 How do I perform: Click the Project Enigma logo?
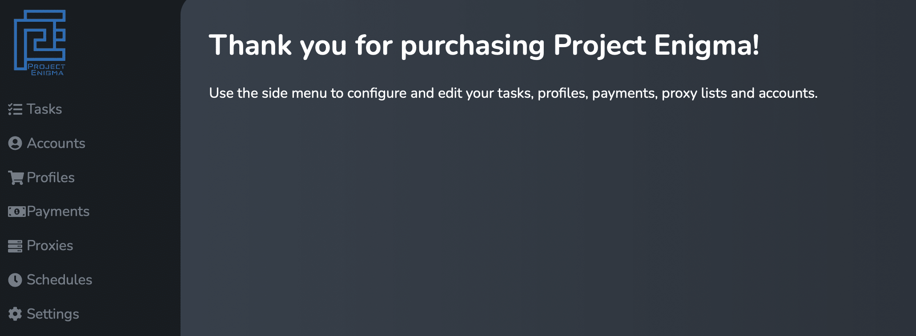click(40, 43)
